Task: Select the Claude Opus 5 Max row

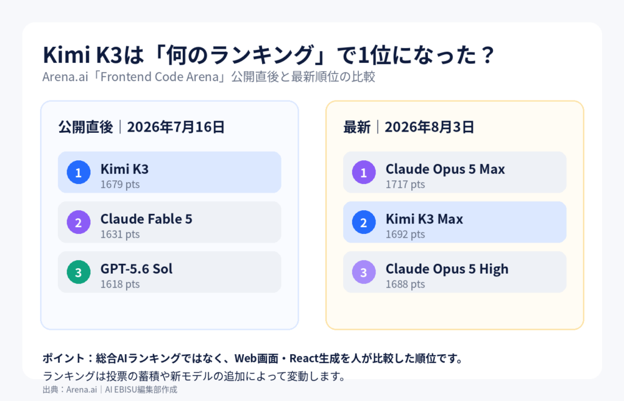Action: [x=455, y=172]
